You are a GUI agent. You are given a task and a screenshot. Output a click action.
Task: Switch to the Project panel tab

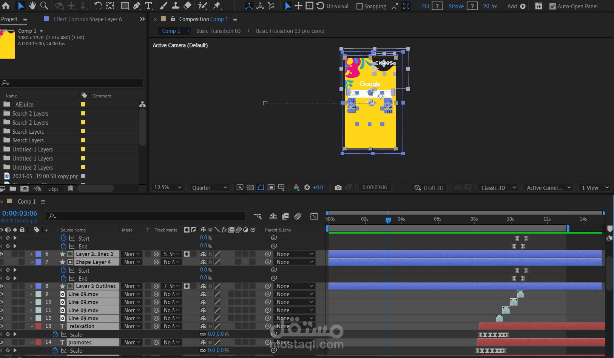pyautogui.click(x=9, y=19)
